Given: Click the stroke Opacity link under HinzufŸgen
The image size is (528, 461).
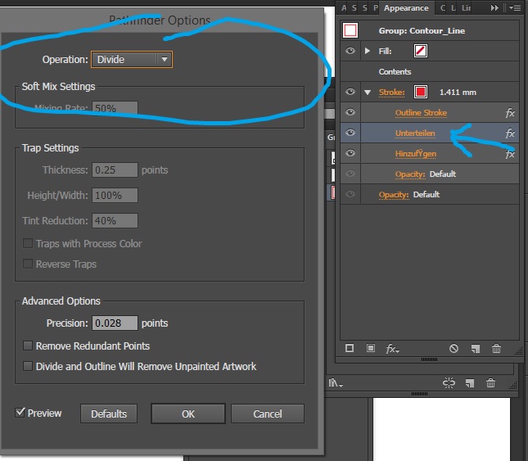Looking at the screenshot, I should pos(410,174).
